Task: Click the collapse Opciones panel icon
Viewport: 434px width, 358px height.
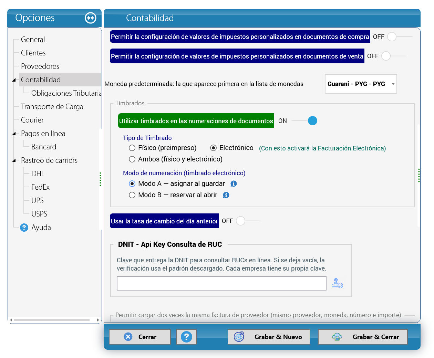Action: click(x=91, y=18)
